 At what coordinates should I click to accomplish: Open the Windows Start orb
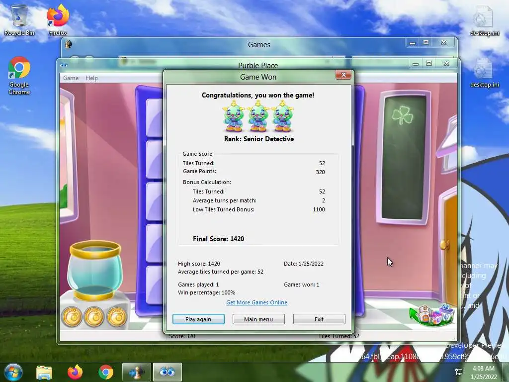click(x=13, y=372)
